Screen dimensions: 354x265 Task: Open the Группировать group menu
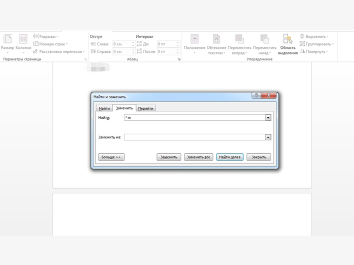pos(316,44)
